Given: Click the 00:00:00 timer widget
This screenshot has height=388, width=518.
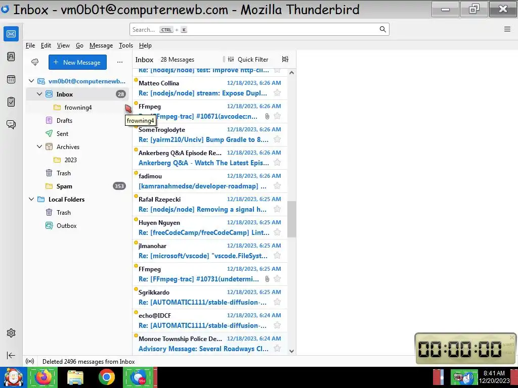Looking at the screenshot, I should coord(465,349).
